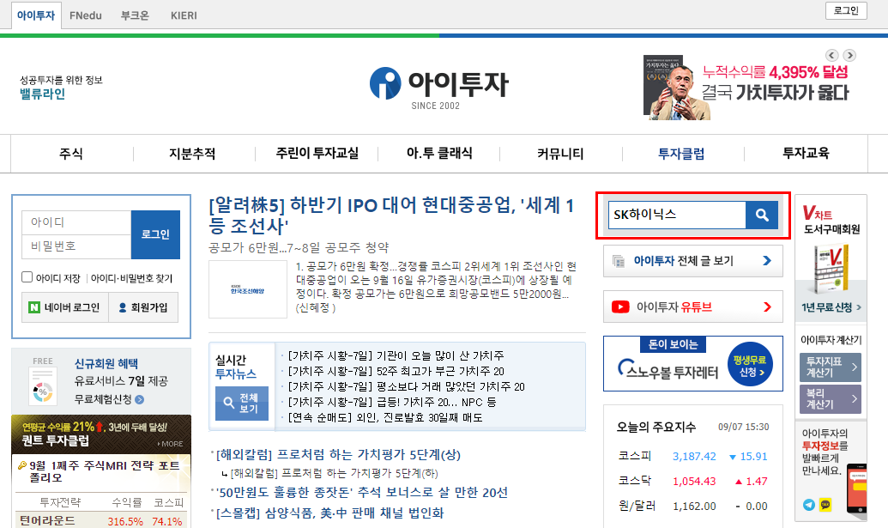Switch to the 아이투자 top tab

(36, 15)
